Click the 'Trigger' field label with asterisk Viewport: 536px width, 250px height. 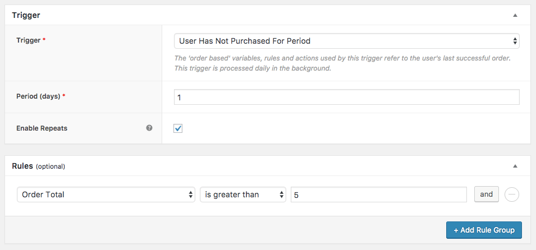tap(29, 40)
